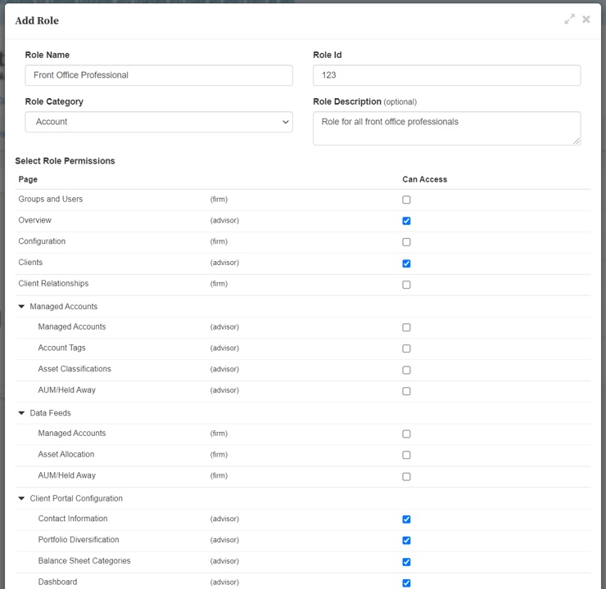The image size is (606, 589).
Task: Collapse the Client Portal Configuration section
Action: coord(21,498)
